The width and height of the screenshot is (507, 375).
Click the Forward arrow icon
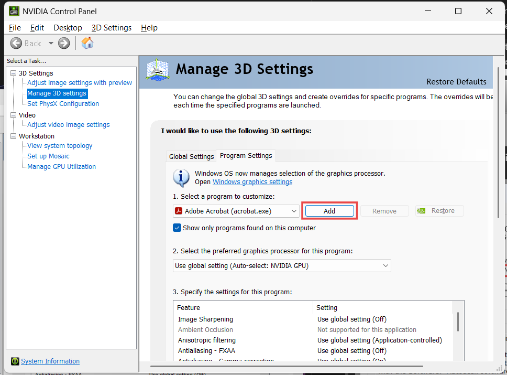tap(64, 43)
